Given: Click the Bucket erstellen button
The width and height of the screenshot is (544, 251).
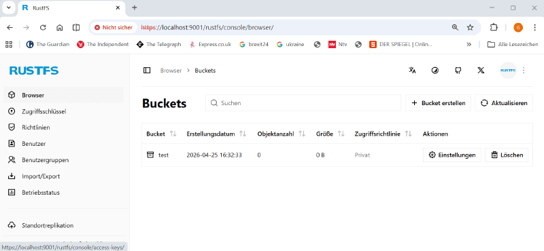Looking at the screenshot, I should pos(438,103).
